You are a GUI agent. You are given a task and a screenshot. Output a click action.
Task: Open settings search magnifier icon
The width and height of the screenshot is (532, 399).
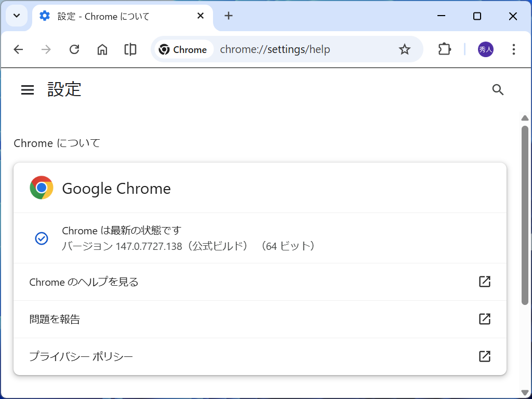point(498,89)
